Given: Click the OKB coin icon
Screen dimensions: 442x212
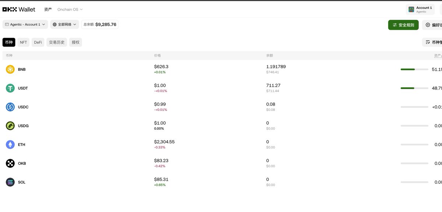Looking at the screenshot, I should (x=10, y=163).
